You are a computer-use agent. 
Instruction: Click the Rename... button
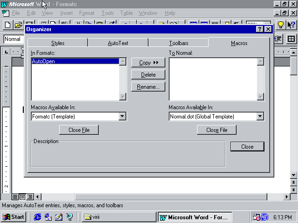(x=148, y=87)
